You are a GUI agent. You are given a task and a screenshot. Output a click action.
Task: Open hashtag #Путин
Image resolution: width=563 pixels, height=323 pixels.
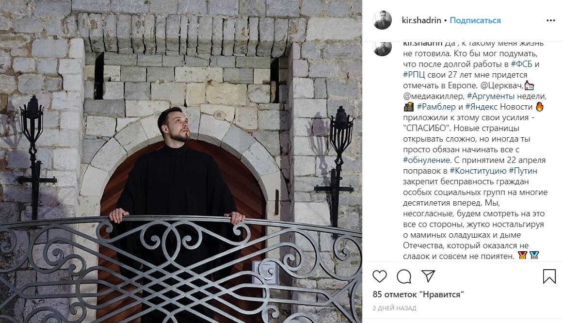[x=523, y=171]
